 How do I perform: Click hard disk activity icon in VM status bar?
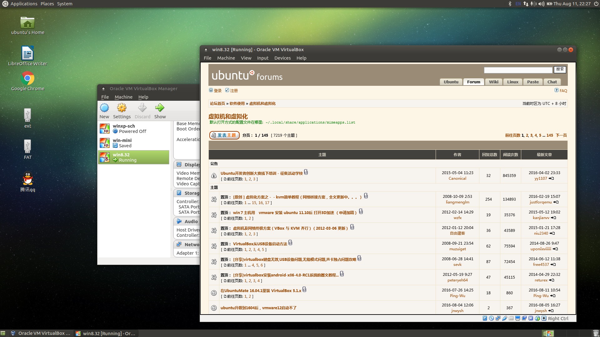pyautogui.click(x=485, y=318)
